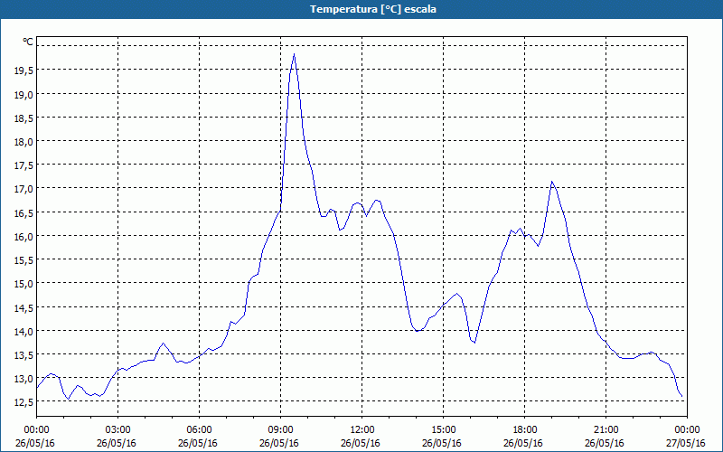This screenshot has height=452, width=723.
Task: Click the 19,5 y-axis label
Action: click(x=23, y=71)
